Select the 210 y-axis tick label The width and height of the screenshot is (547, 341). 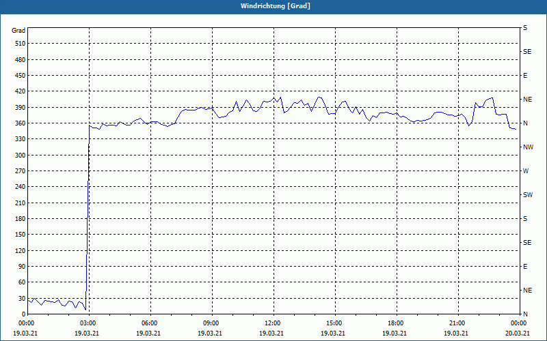pyautogui.click(x=20, y=203)
